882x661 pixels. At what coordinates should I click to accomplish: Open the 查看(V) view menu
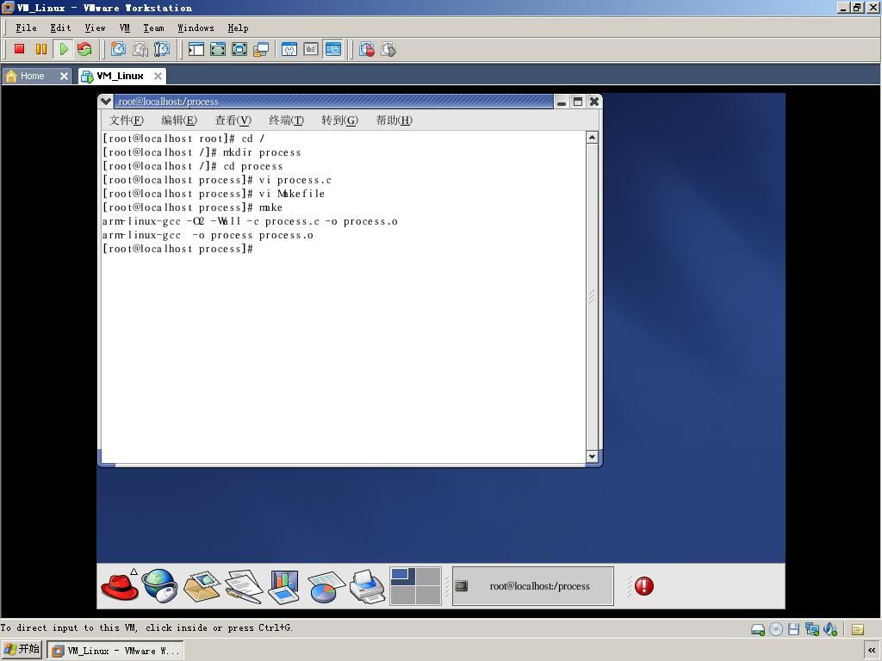click(x=233, y=120)
